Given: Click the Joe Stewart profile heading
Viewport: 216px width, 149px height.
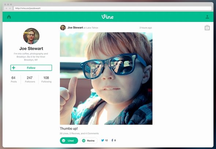Looking at the screenshot, I should pyautogui.click(x=31, y=48).
